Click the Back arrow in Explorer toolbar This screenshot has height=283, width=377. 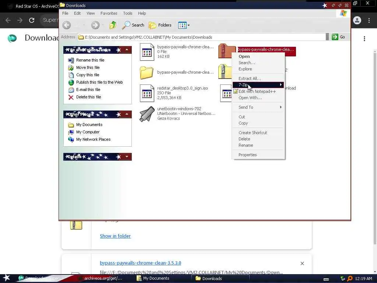(x=67, y=25)
